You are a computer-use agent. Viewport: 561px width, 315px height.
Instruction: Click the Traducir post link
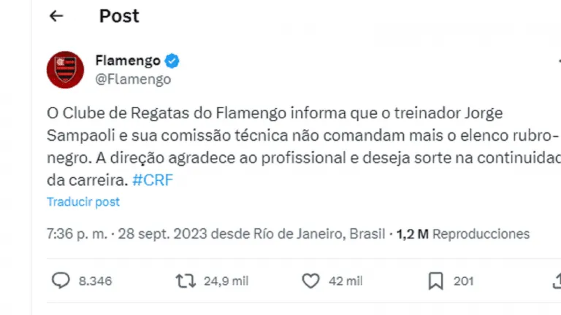[83, 202]
